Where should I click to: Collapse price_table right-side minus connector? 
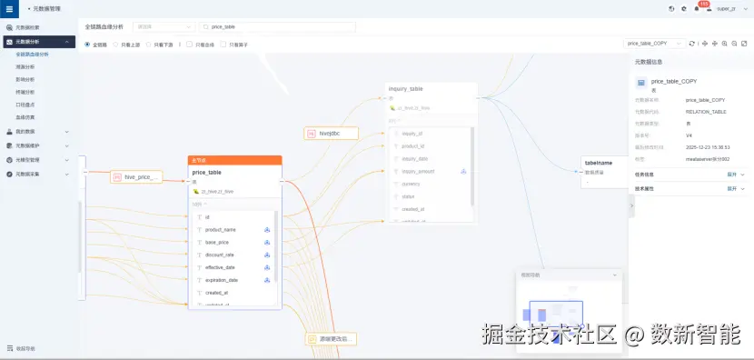[282, 182]
